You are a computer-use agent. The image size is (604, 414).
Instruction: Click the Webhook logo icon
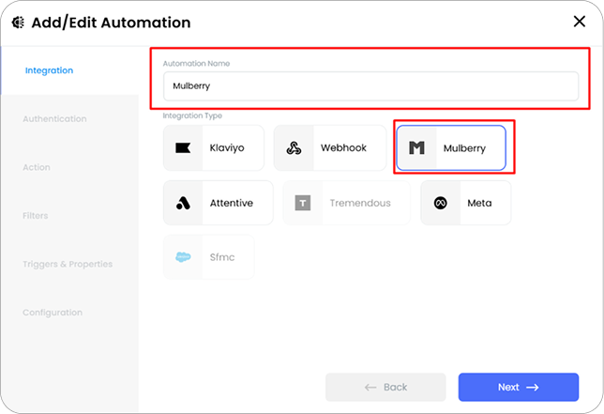click(x=294, y=148)
